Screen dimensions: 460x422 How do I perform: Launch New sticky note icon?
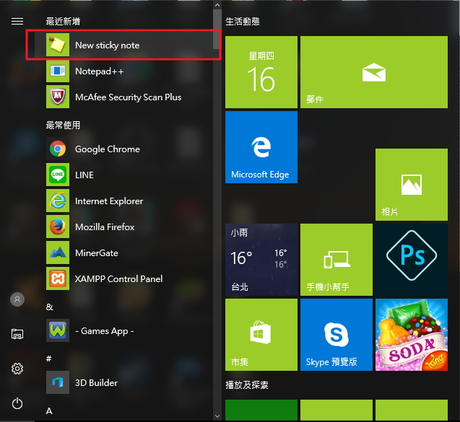point(58,45)
